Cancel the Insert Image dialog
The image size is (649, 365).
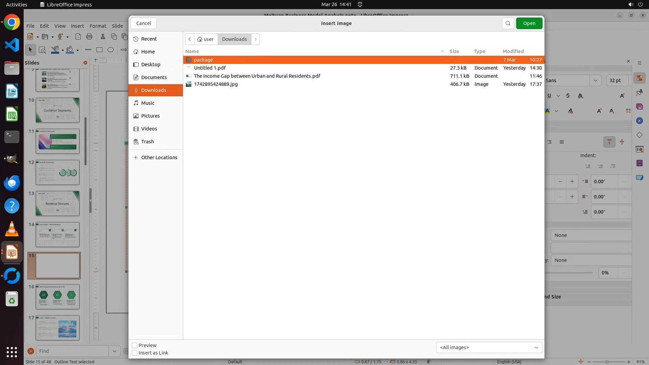pyautogui.click(x=143, y=23)
